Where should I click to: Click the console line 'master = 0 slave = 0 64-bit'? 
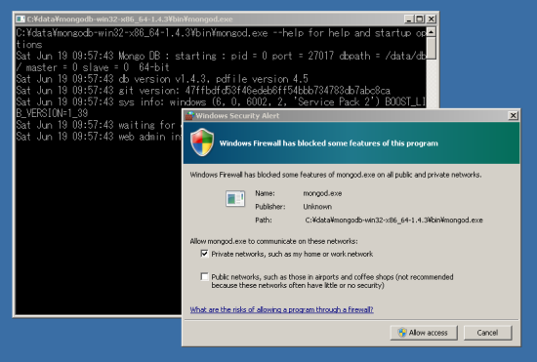pyautogui.click(x=93, y=67)
